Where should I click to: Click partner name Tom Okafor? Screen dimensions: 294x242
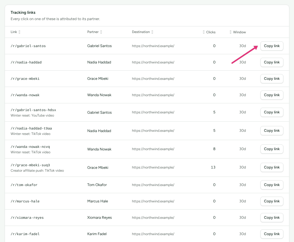97,185
